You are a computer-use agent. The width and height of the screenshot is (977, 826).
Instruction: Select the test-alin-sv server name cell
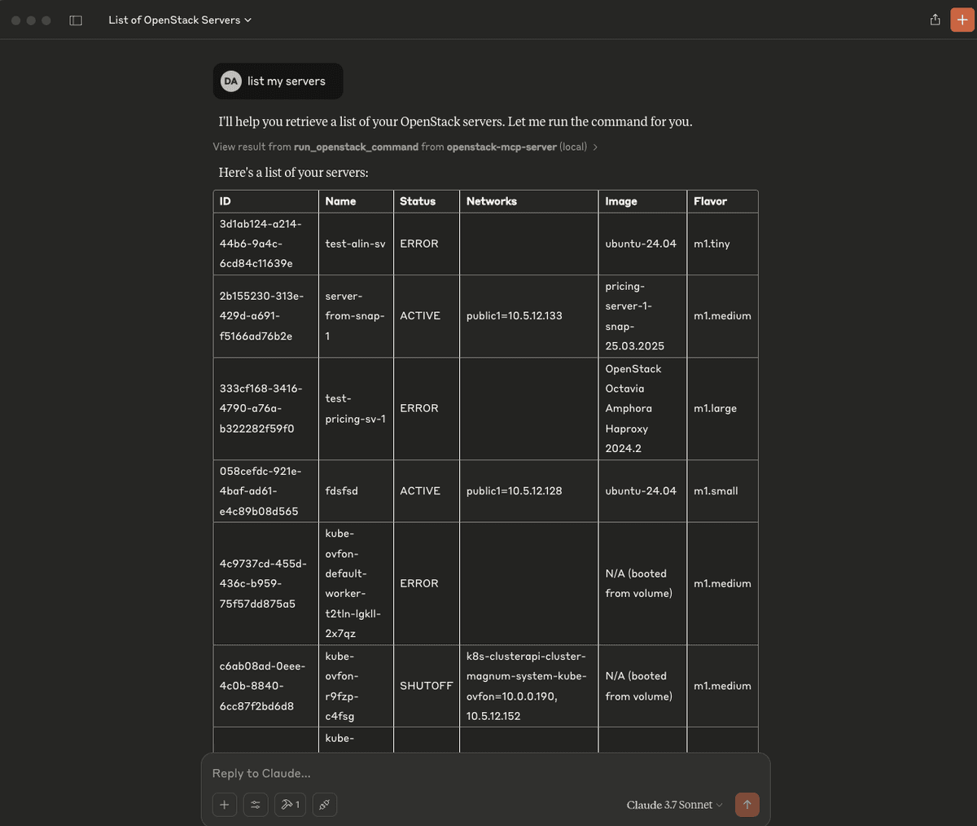pyautogui.click(x=356, y=244)
